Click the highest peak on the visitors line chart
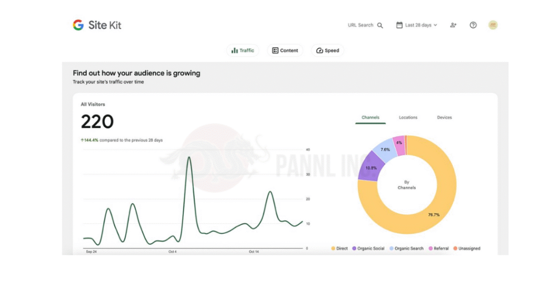 pyautogui.click(x=189, y=157)
